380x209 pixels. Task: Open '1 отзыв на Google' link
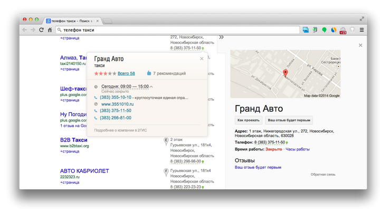pyautogui.click(x=73, y=126)
